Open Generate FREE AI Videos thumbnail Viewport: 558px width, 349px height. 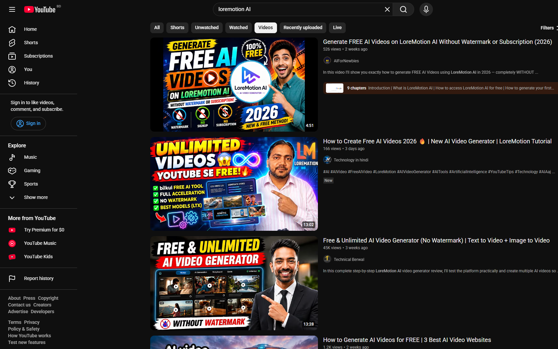tap(234, 84)
